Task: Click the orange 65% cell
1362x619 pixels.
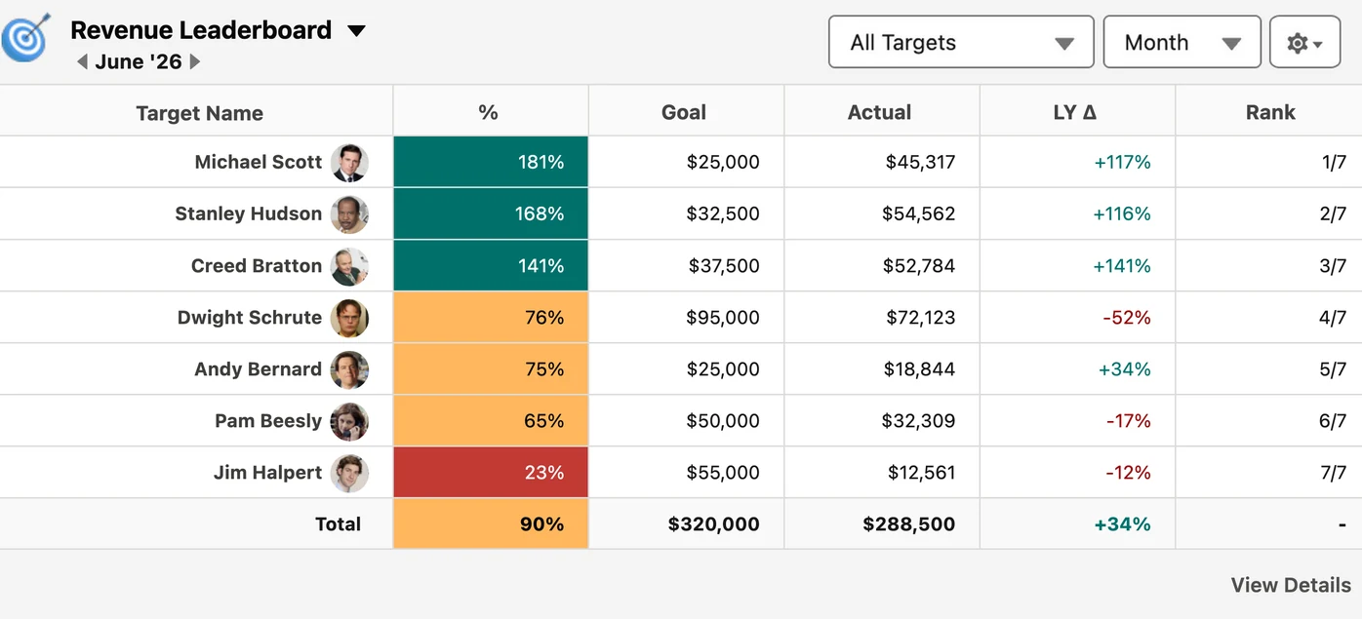Action: [491, 420]
